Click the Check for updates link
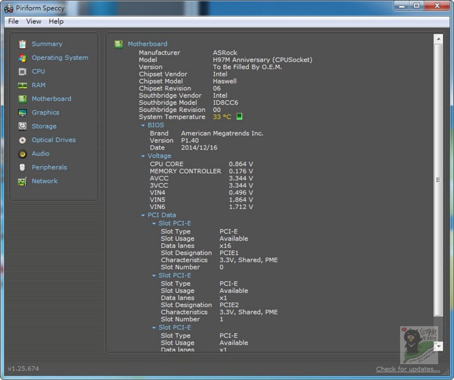The height and width of the screenshot is (380, 454). (x=407, y=369)
